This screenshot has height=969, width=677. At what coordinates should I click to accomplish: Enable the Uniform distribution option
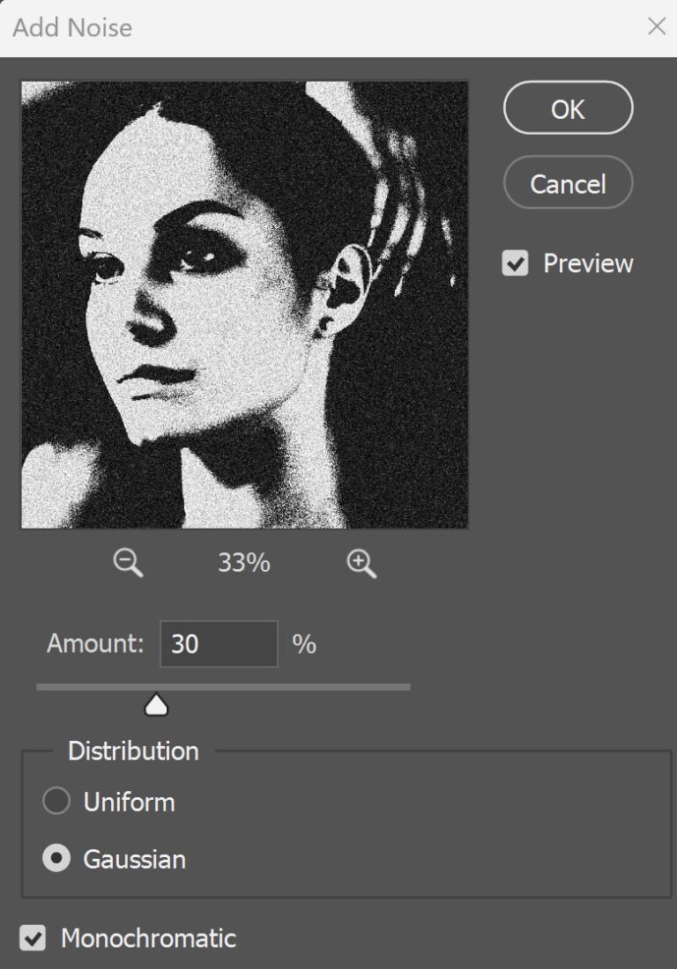pyautogui.click(x=56, y=802)
